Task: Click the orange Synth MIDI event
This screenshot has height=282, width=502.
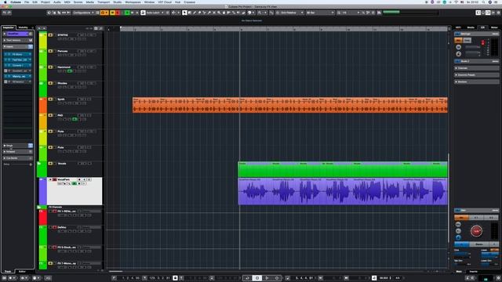Action: click(290, 105)
